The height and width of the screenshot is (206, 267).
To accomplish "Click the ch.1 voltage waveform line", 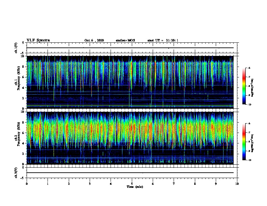I will [x=130, y=48].
